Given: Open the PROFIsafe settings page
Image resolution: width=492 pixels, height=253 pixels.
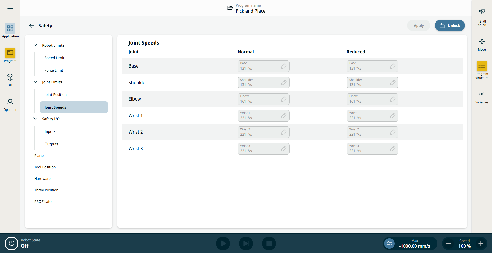Looking at the screenshot, I should coord(43,202).
